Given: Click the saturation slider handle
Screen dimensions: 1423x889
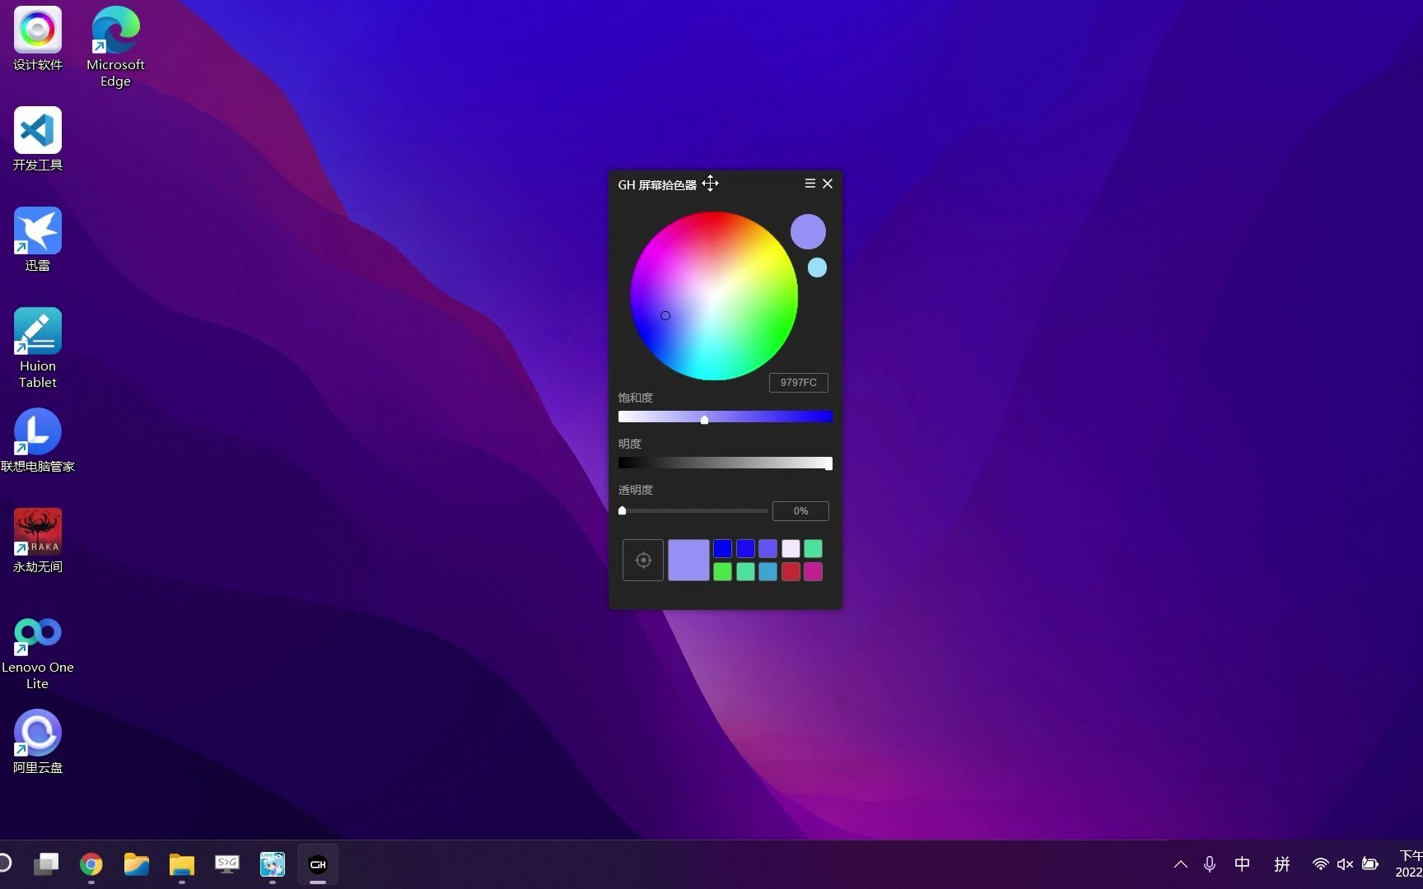Looking at the screenshot, I should tap(704, 420).
